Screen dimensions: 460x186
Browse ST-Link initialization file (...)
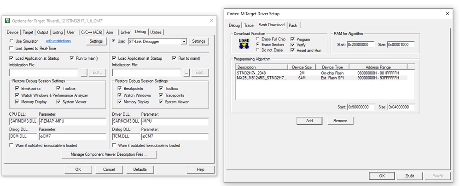(x=187, y=72)
